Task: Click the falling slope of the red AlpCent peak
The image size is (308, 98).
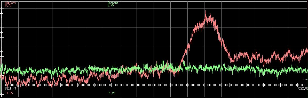Action: pos(222,39)
